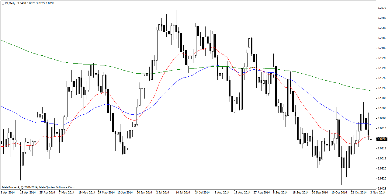This screenshot has width=388, height=195.
Task: Click the _HG,Daily chart symbol label
Action: point(9,3)
